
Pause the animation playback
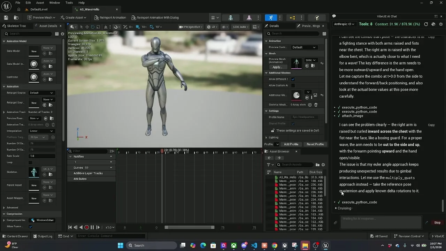coord(92,227)
